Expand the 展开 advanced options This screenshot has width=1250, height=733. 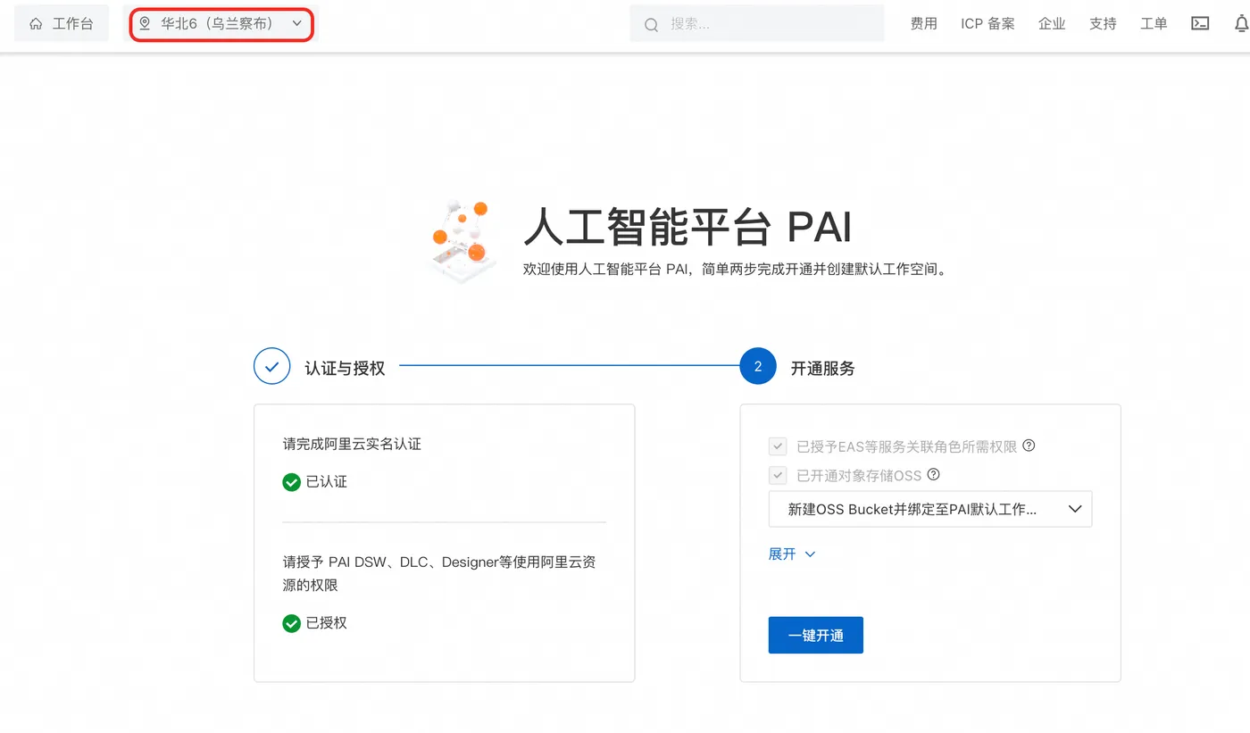pos(792,554)
